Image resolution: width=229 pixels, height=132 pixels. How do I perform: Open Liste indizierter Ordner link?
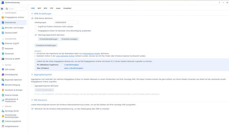pyautogui.click(x=65, y=56)
